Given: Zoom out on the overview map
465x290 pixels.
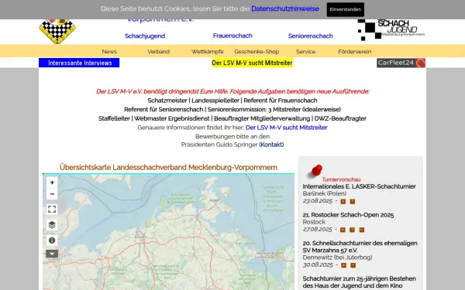Looking at the screenshot, I should [x=52, y=194].
